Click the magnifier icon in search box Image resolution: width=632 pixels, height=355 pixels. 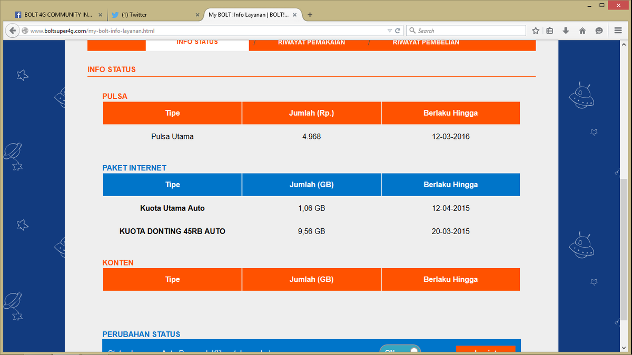[412, 31]
